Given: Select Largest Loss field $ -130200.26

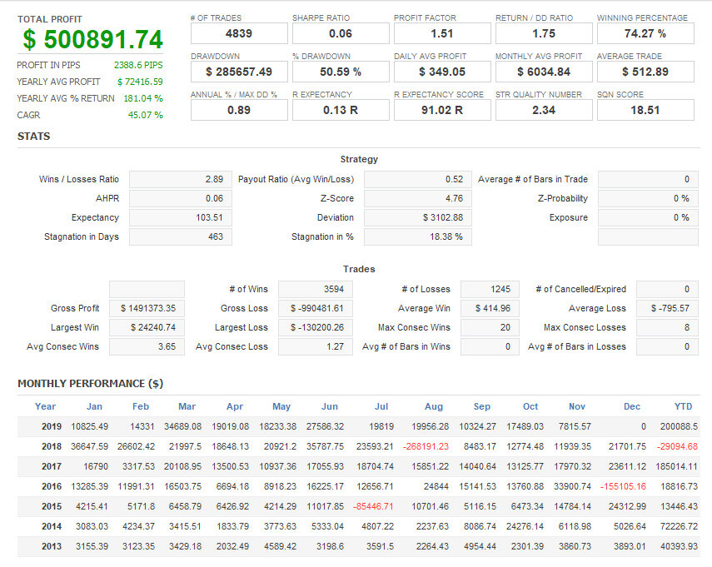Looking at the screenshot, I should [316, 327].
